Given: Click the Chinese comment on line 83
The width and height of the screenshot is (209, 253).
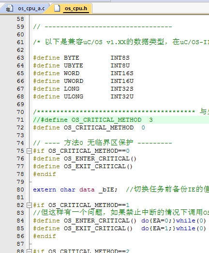Looking at the screenshot, I should tap(121, 213).
